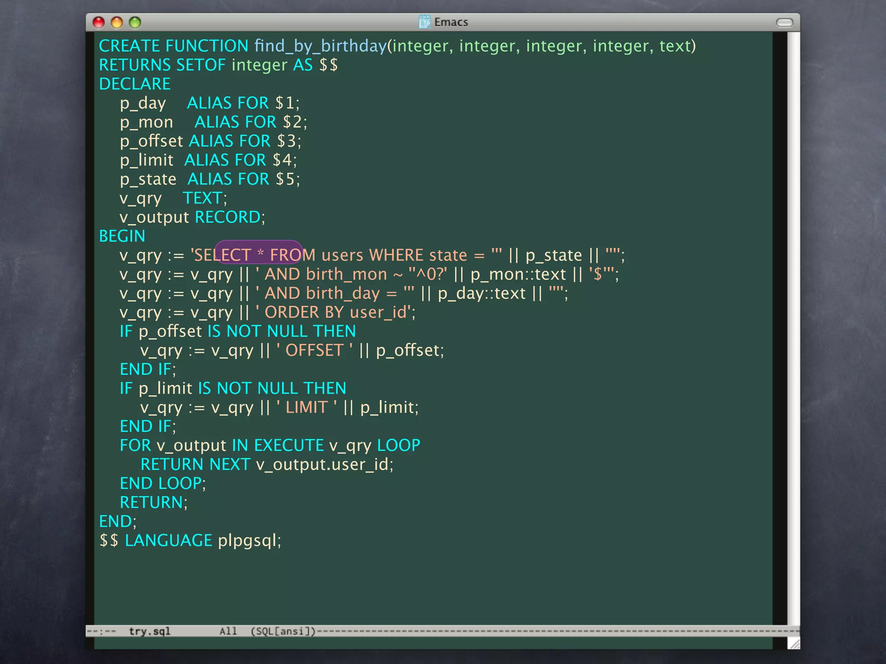Click the yellow minimize window button
Viewport: 886px width, 664px height.
[117, 22]
